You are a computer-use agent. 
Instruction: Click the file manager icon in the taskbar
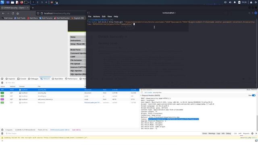(12, 2)
